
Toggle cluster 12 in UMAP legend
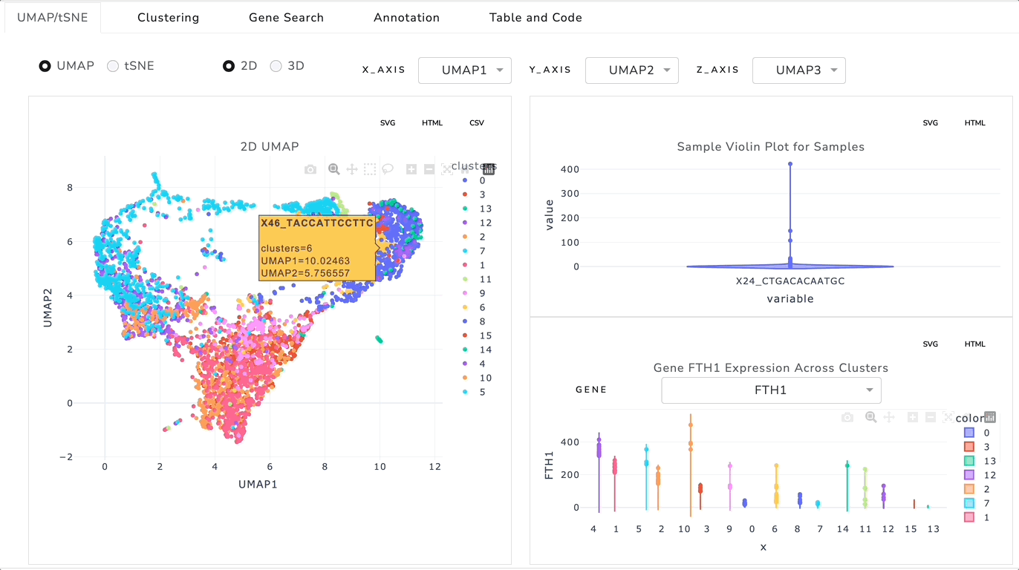pos(476,223)
